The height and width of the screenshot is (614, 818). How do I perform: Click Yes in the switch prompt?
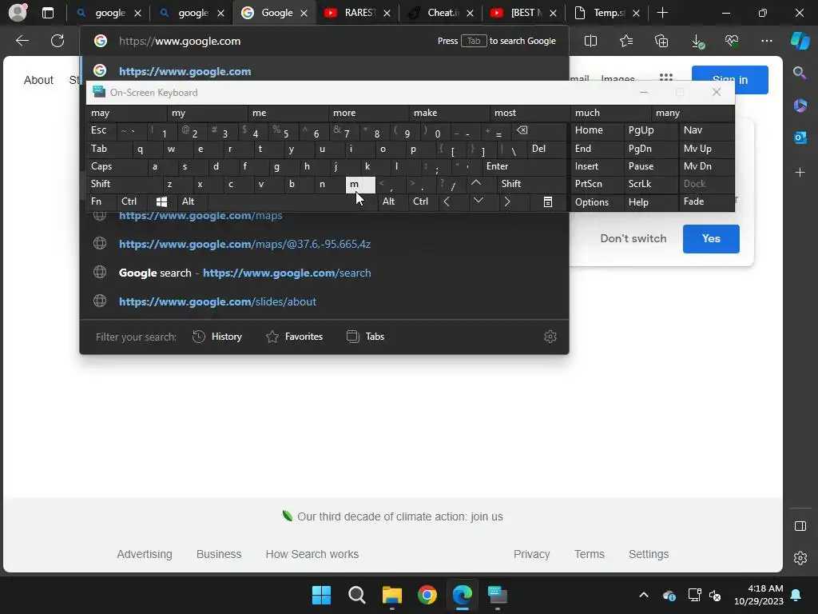click(711, 238)
